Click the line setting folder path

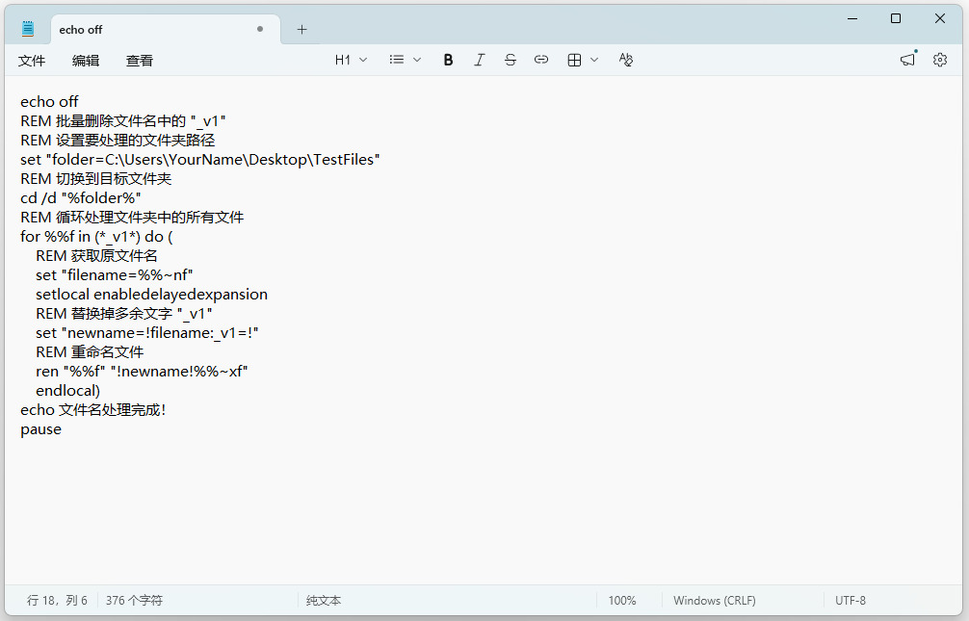click(x=200, y=160)
